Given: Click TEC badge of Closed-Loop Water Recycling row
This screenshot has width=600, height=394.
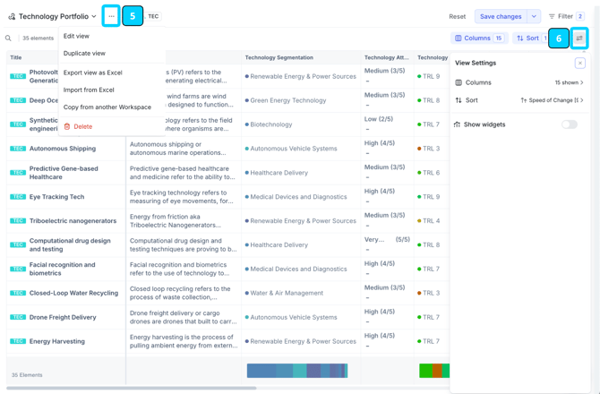Looking at the screenshot, I should coord(18,293).
